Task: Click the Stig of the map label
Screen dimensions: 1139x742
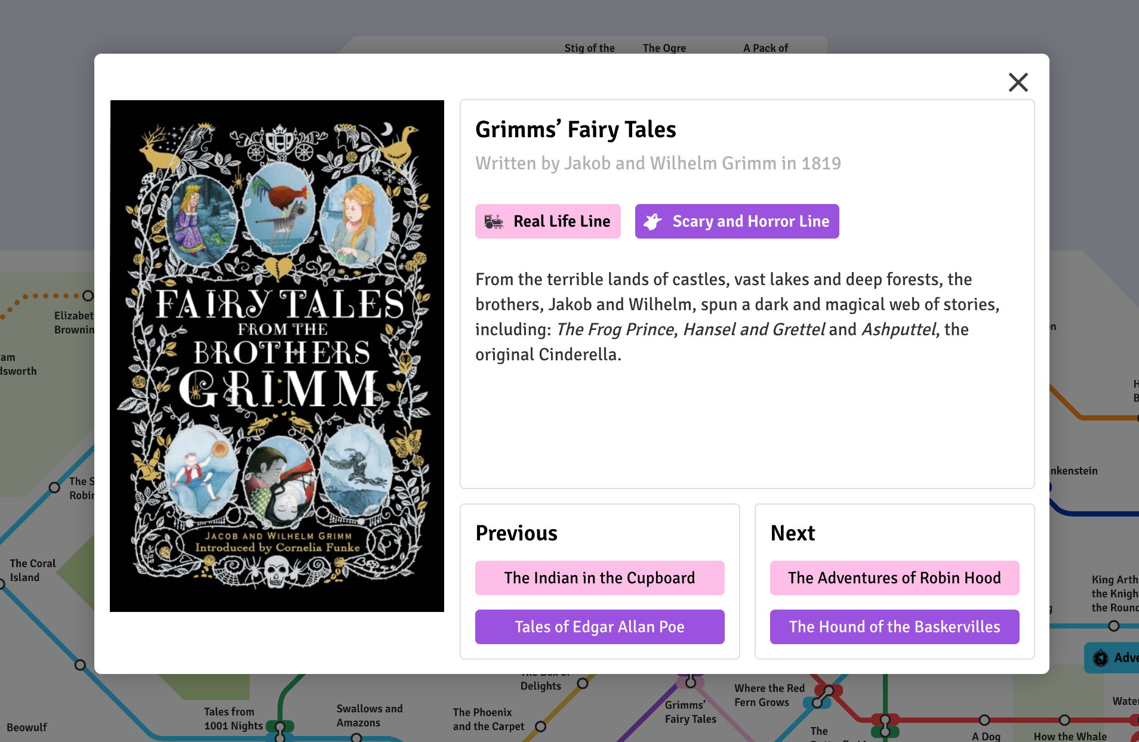Action: pos(589,48)
